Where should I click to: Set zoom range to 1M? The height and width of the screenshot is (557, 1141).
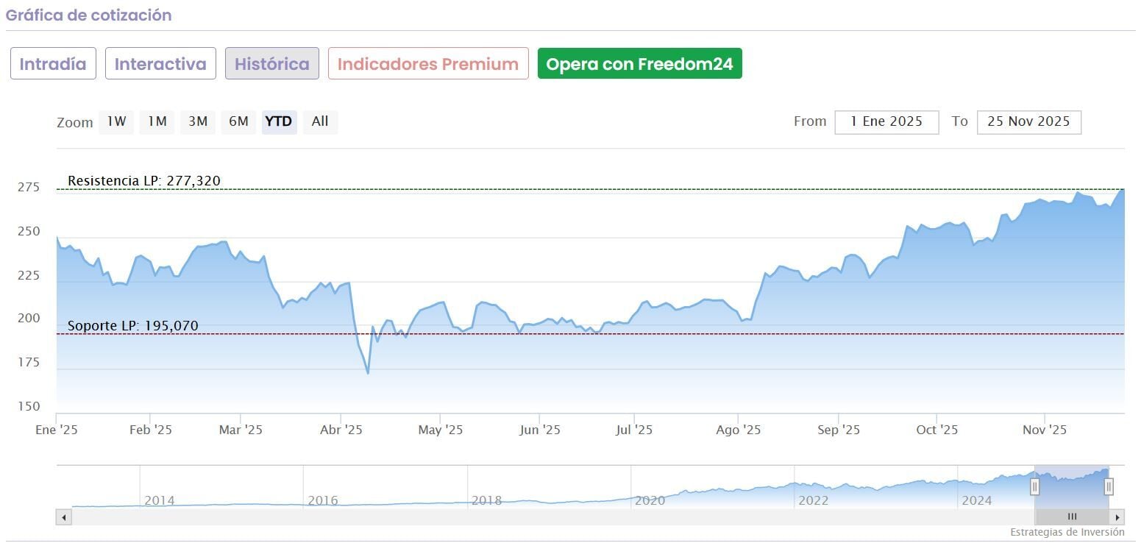point(157,121)
